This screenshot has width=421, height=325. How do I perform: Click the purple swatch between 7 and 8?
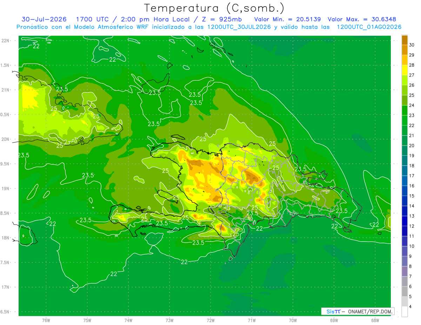coord(405,272)
